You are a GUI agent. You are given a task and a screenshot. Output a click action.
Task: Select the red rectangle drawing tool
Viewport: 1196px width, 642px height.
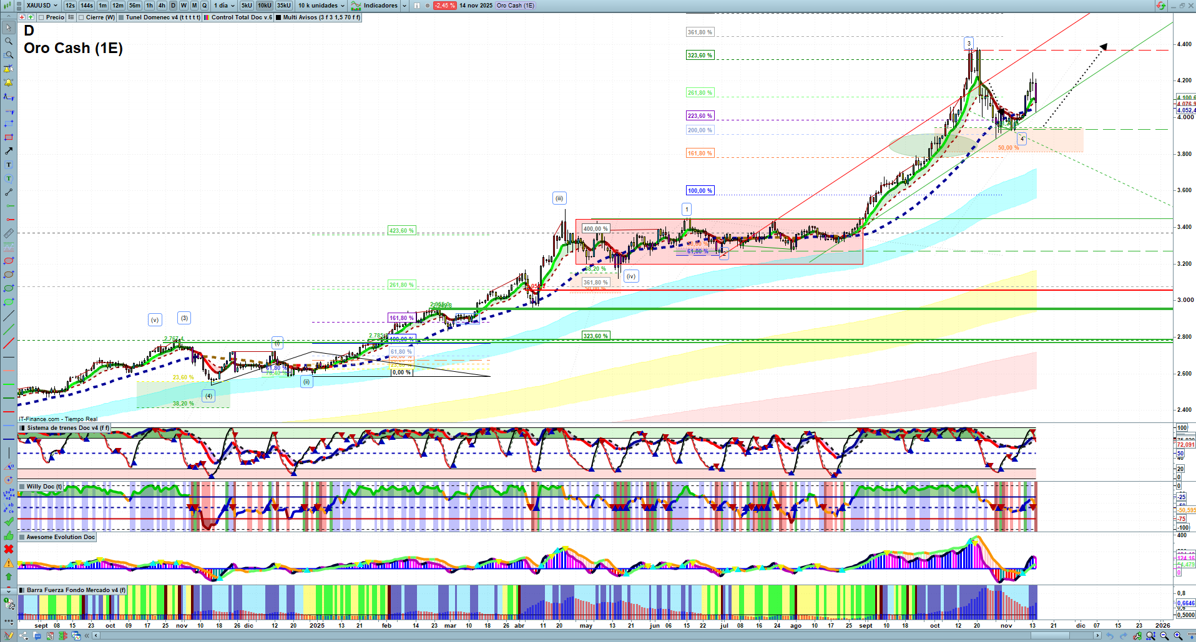click(x=9, y=137)
